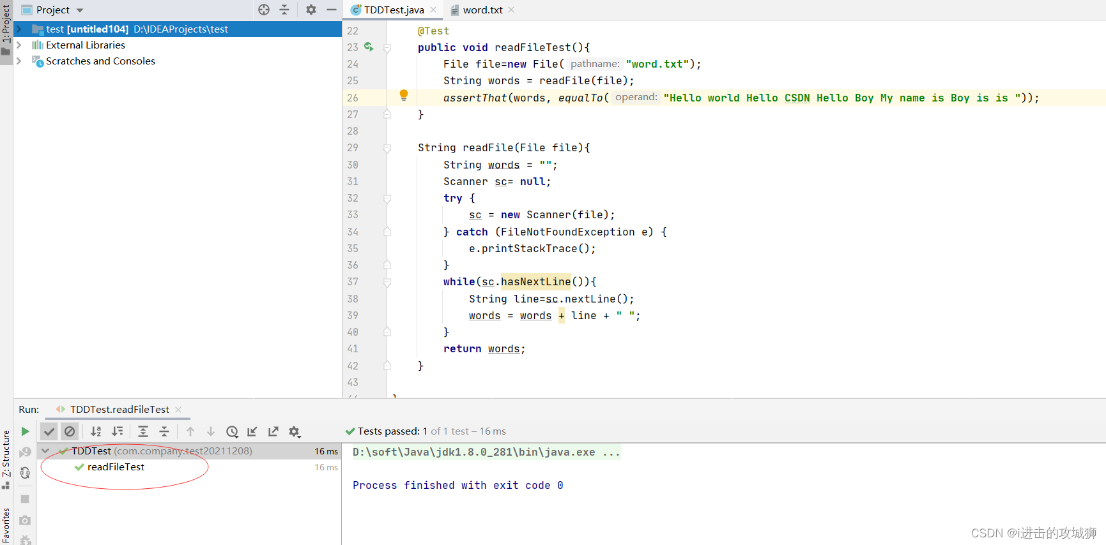
Task: Toggle Show Passed tests checkmark filter
Action: [x=49, y=431]
